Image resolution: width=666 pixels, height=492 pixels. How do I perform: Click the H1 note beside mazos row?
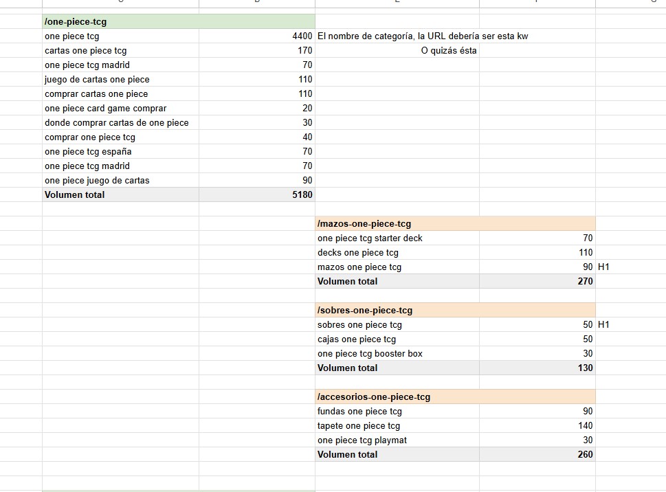pyautogui.click(x=603, y=267)
